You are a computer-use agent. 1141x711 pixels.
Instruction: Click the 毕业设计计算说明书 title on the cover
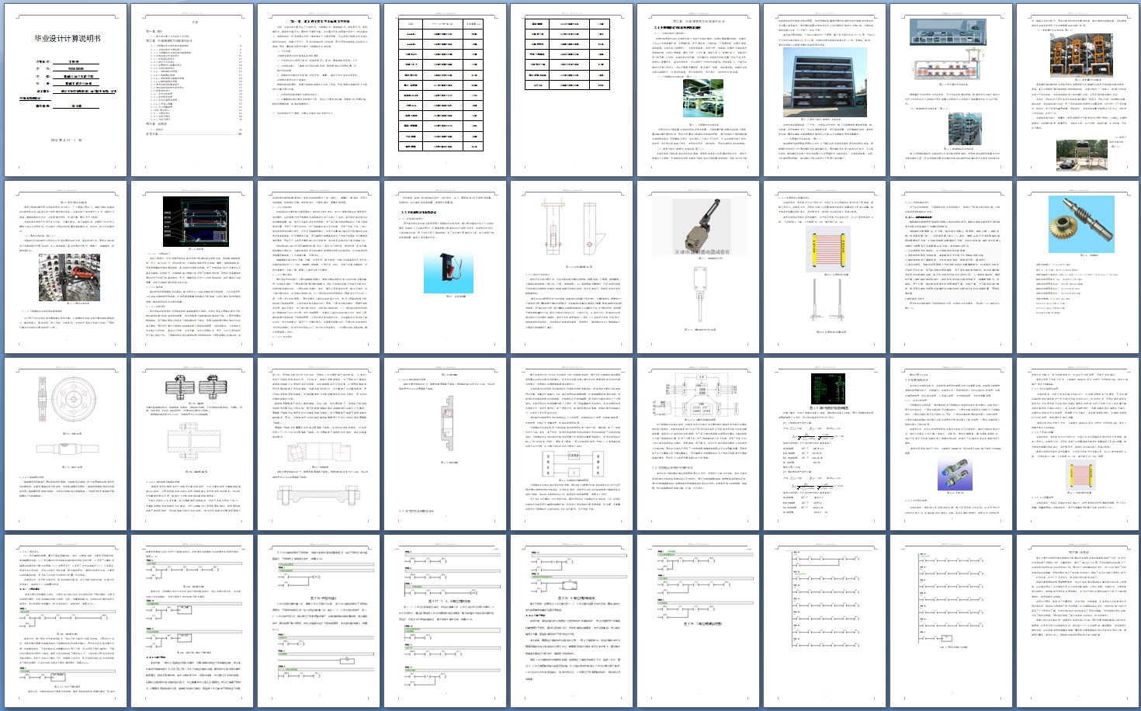click(x=67, y=38)
